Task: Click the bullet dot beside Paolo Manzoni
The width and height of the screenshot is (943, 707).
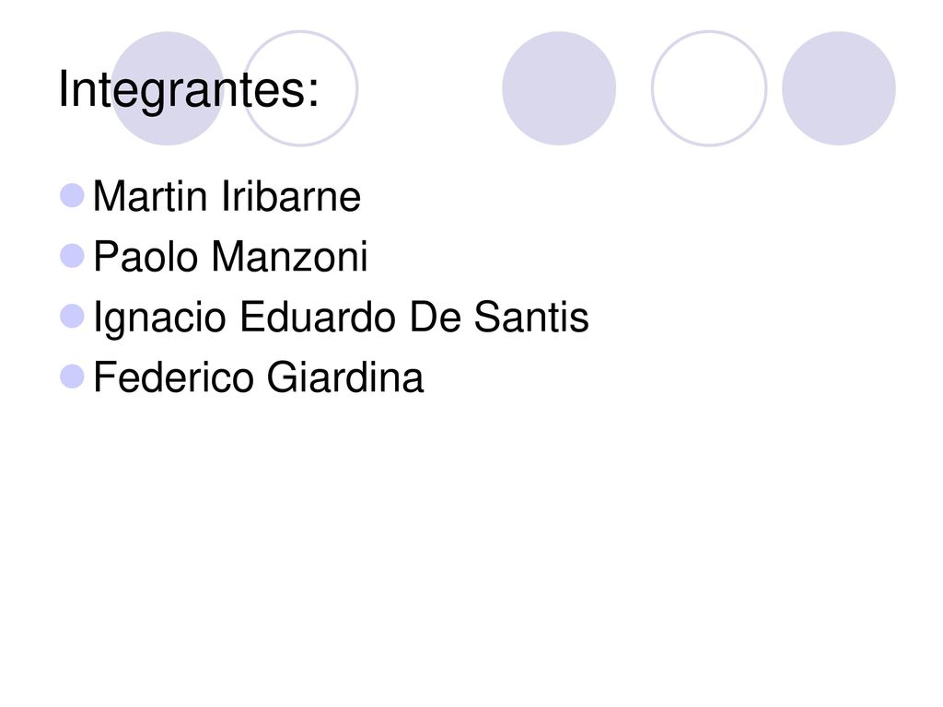Action: (x=72, y=256)
